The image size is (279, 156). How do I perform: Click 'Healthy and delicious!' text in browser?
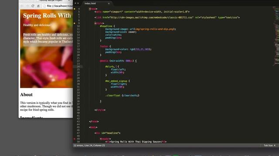37,25
